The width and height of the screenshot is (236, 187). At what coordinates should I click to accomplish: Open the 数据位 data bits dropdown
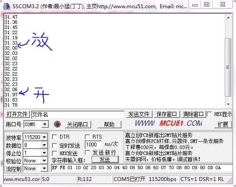click(x=44, y=145)
